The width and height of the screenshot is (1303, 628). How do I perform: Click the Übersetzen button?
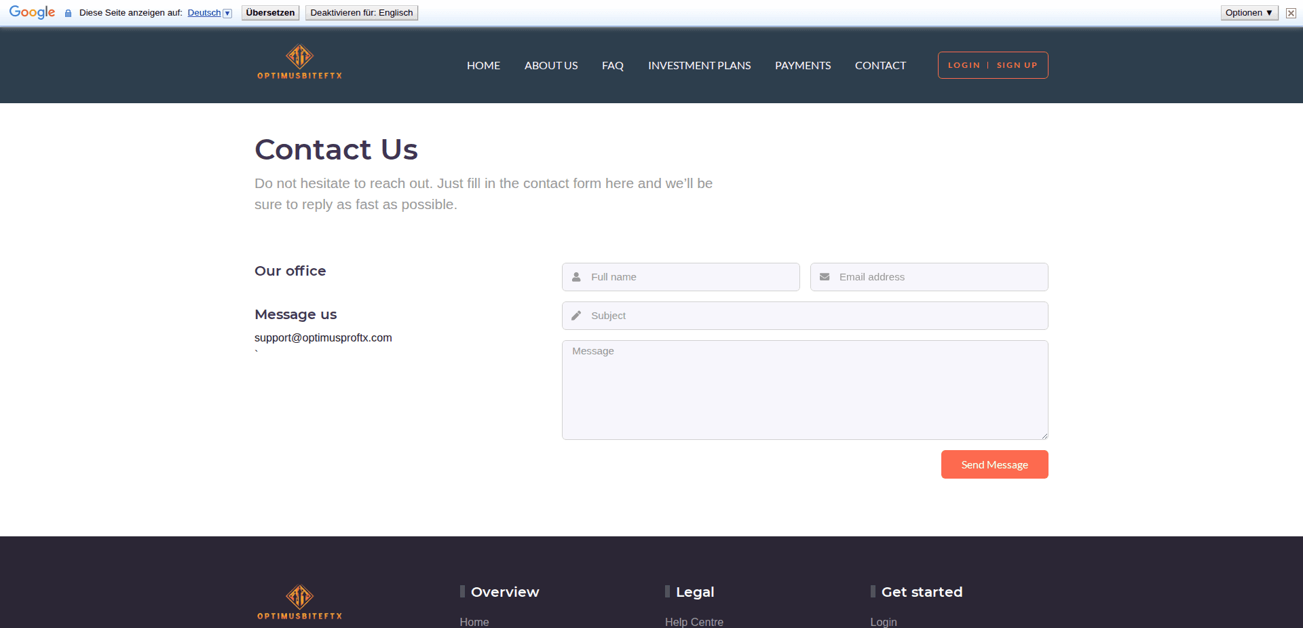pos(269,12)
